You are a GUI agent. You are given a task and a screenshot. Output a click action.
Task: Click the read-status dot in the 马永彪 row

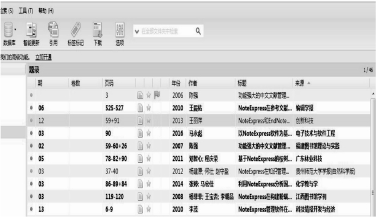click(x=32, y=133)
